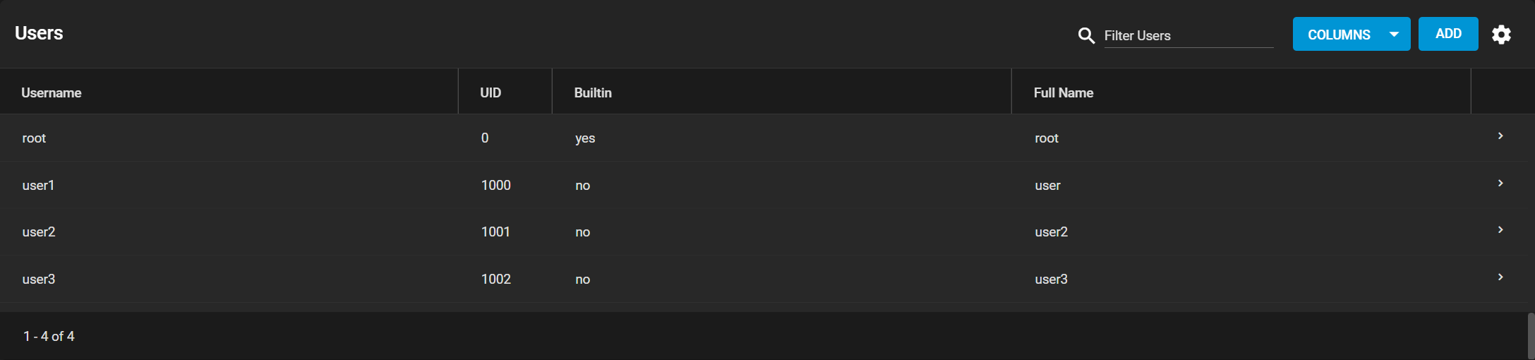
Task: Expand the user3 row chevron
Action: (1500, 277)
